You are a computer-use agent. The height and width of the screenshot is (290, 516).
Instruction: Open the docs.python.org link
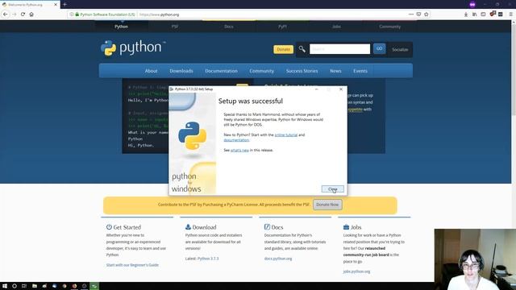coord(278,259)
